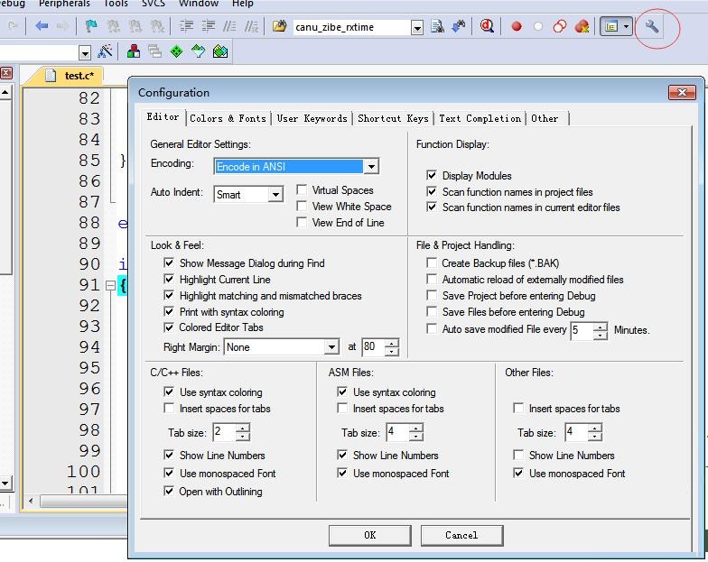Image resolution: width=708 pixels, height=562 pixels.
Task: Click Select Software Packs icon
Action: coord(199,51)
